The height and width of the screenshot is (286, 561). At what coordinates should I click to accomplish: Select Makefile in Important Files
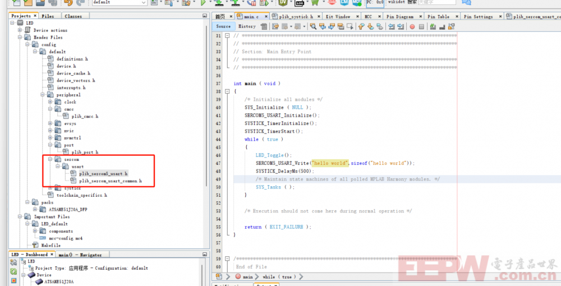click(x=51, y=245)
